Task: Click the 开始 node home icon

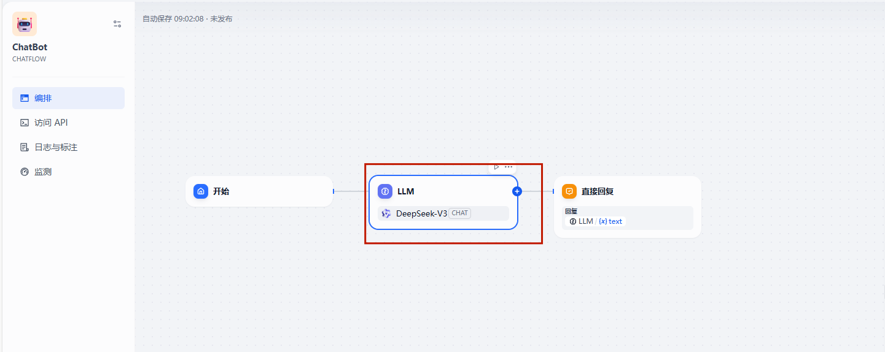Action: pos(201,191)
